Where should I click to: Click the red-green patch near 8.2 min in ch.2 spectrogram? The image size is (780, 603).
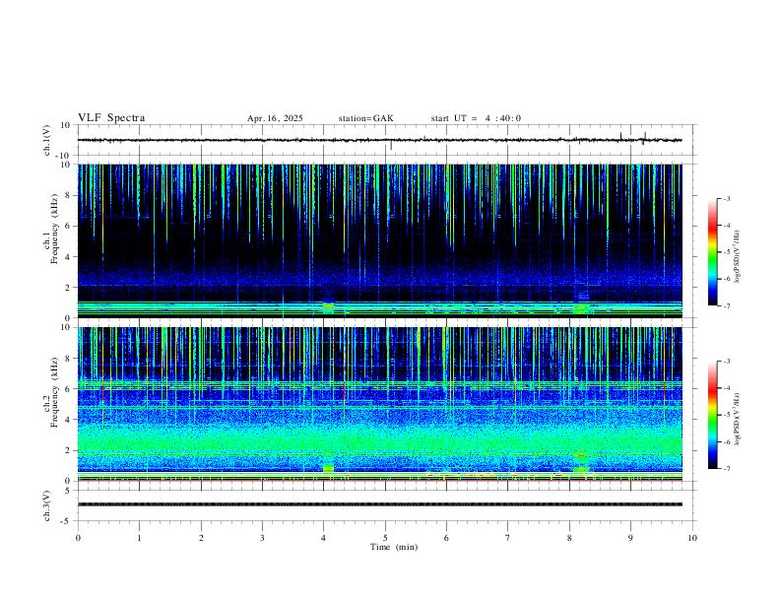(x=581, y=455)
